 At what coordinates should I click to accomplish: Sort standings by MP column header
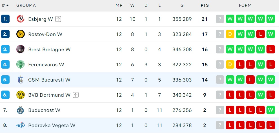(x=119, y=5)
